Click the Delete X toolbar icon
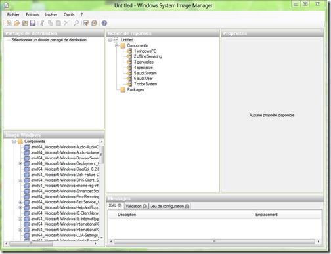The image size is (331, 254). [66, 23]
